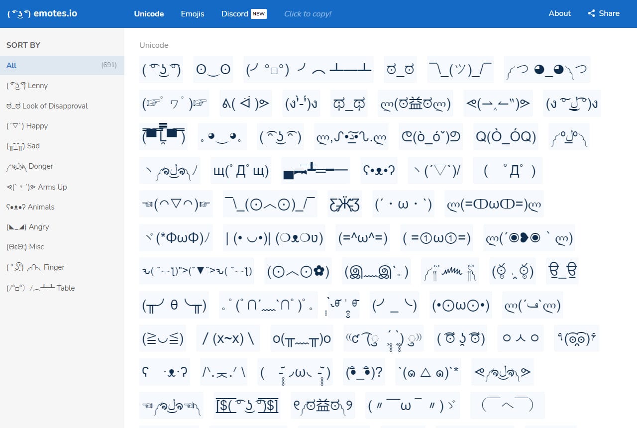Click the 'Click to copy!' field
The image size is (637, 428).
pos(307,14)
